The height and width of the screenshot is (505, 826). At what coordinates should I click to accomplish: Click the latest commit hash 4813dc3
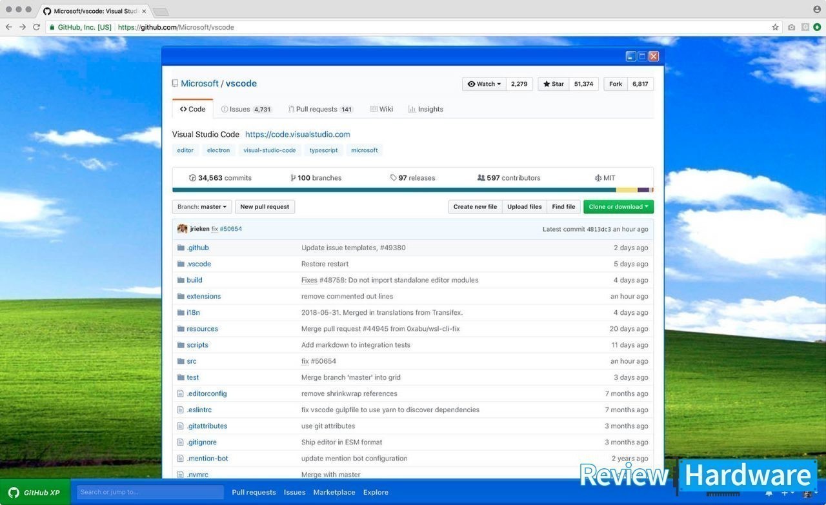[x=598, y=229]
